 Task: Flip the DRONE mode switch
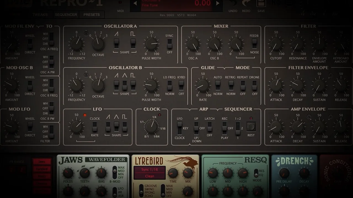click(254, 85)
